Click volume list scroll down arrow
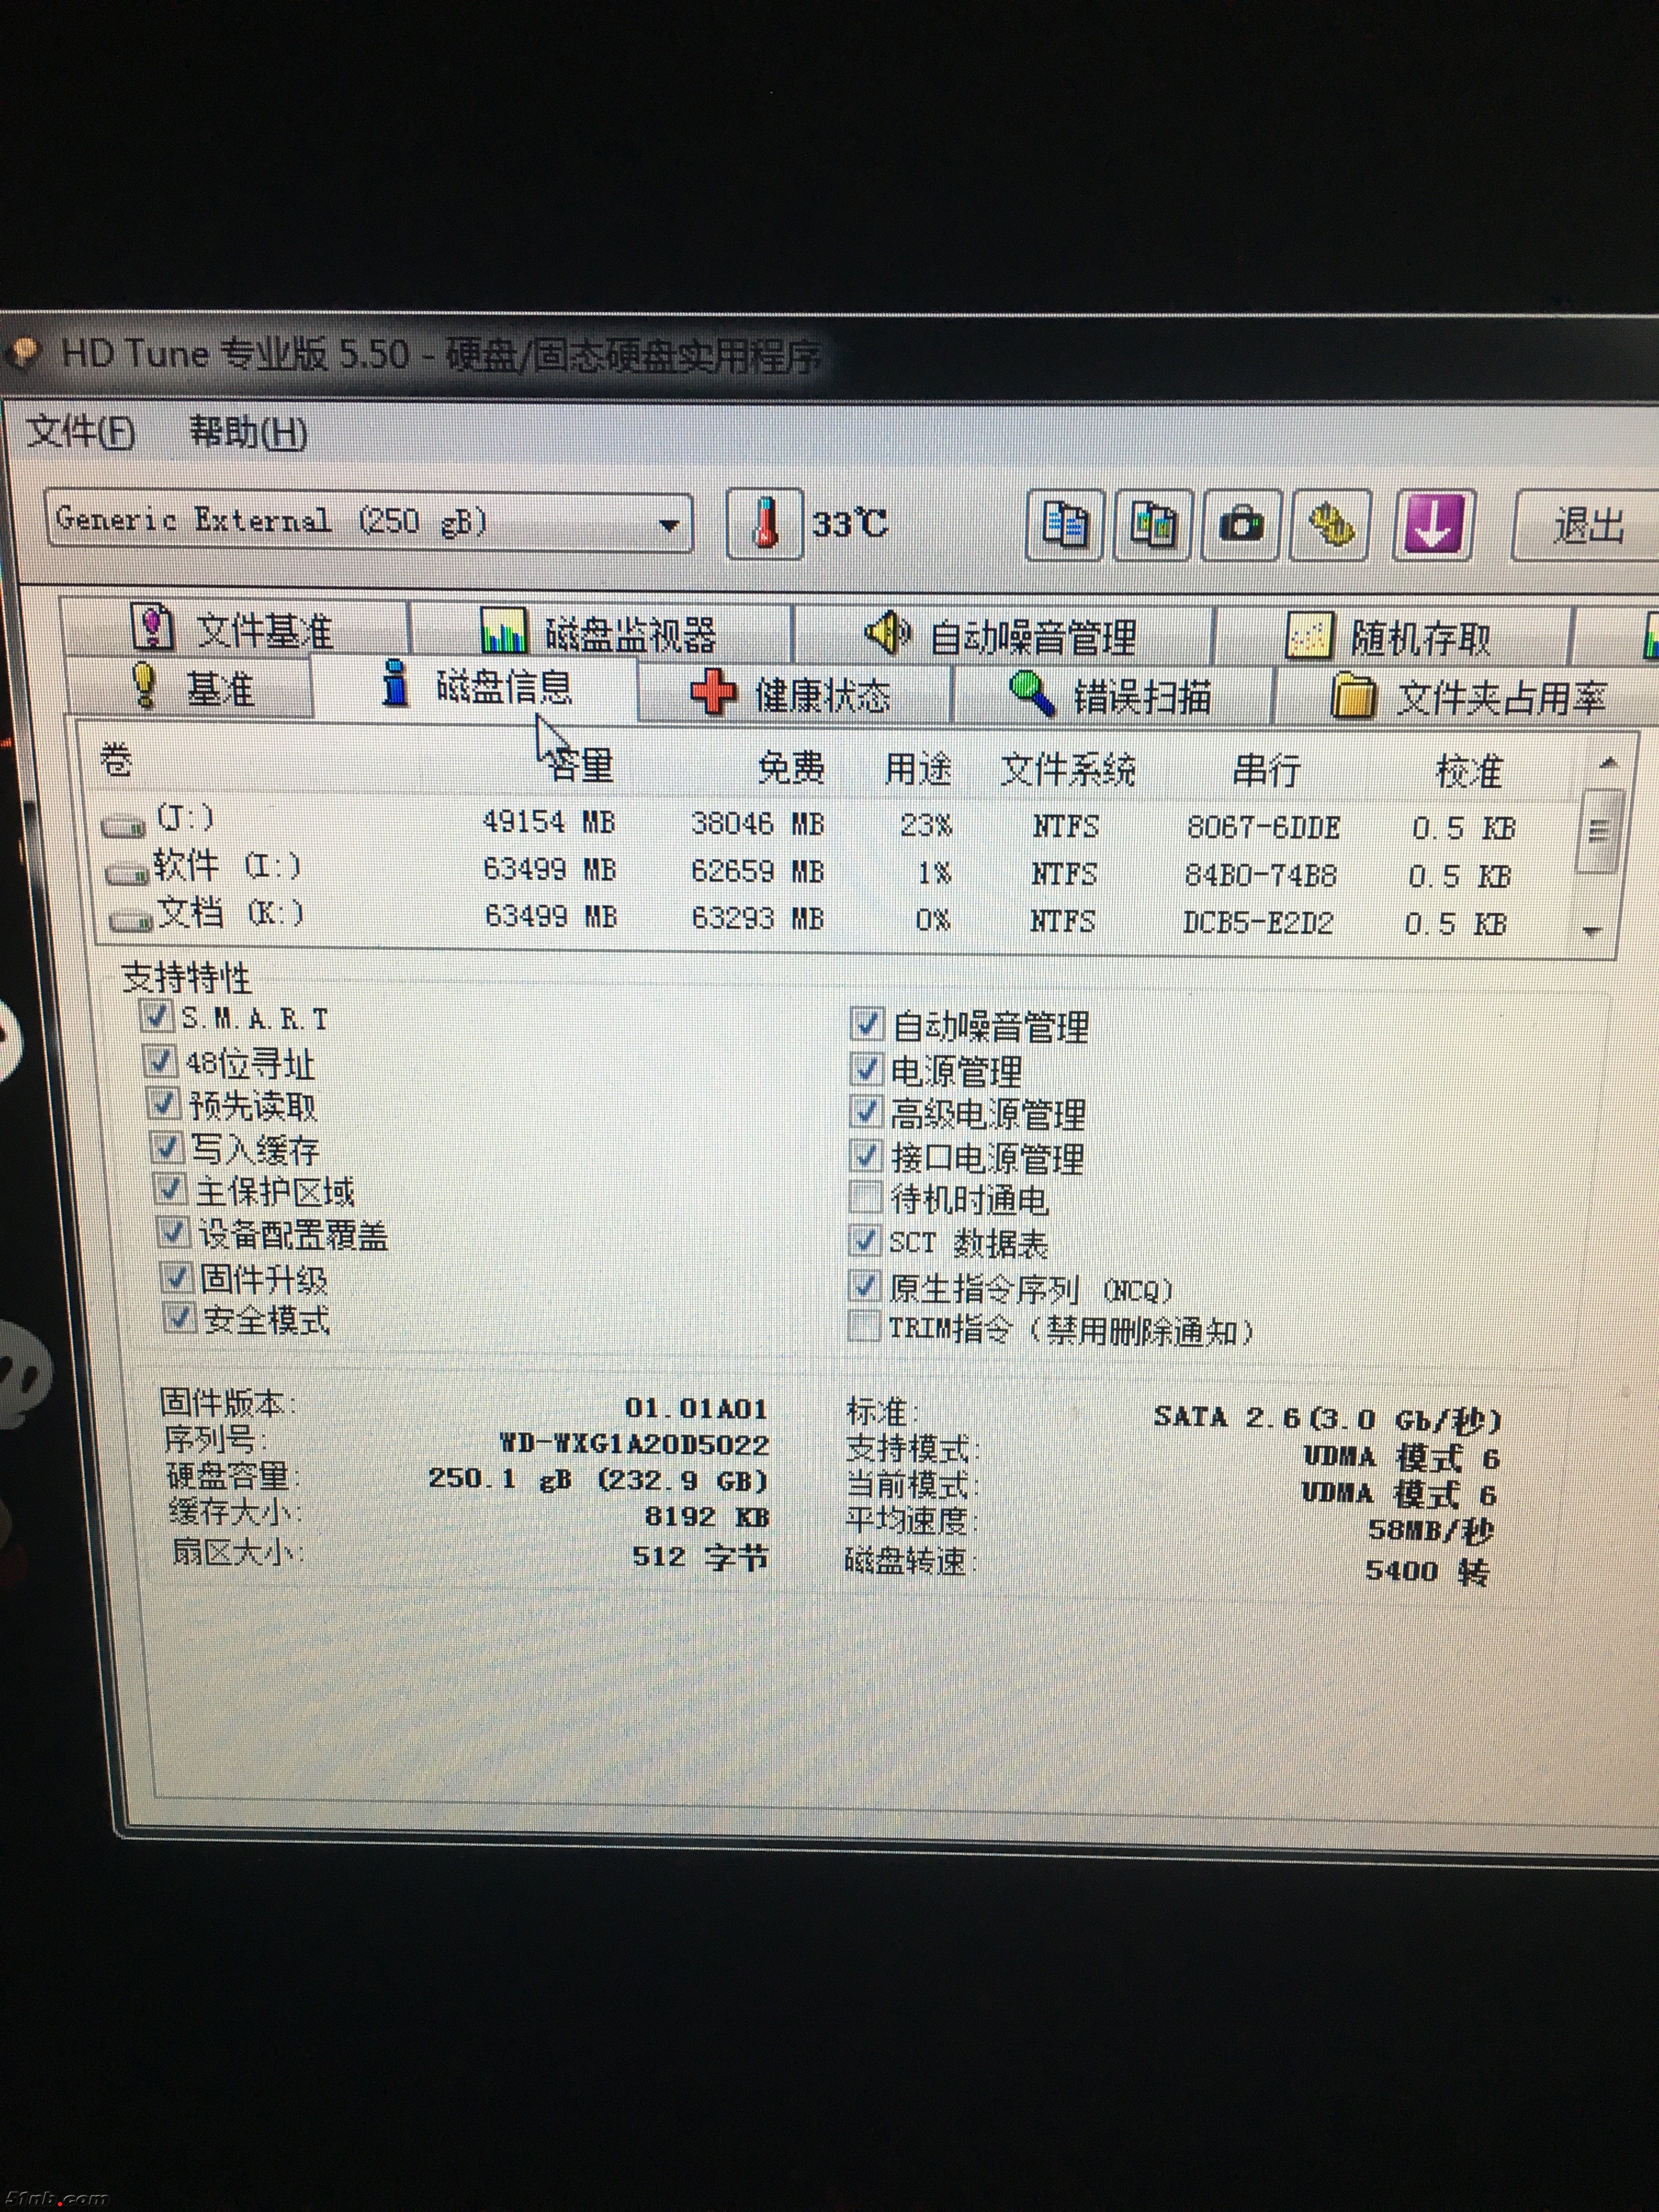Image resolution: width=1659 pixels, height=2212 pixels. click(x=1592, y=931)
